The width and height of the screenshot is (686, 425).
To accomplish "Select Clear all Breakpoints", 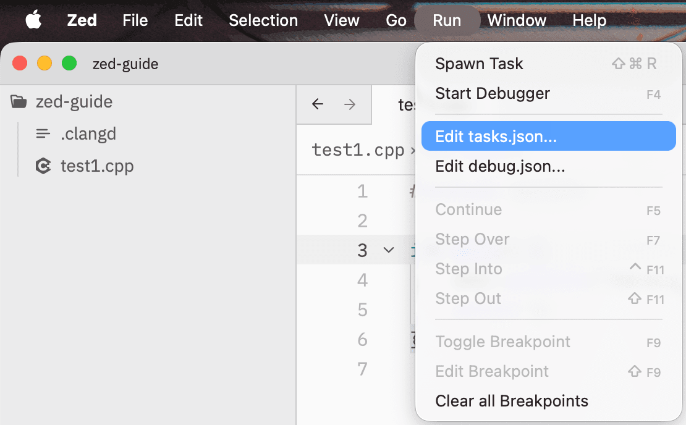I will pyautogui.click(x=512, y=400).
